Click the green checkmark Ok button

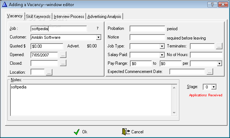(80, 132)
